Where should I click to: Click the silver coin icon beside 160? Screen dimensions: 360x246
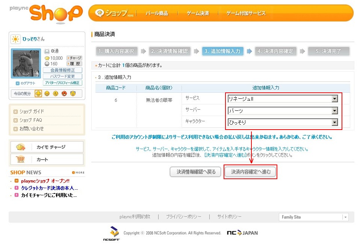[x=47, y=64]
